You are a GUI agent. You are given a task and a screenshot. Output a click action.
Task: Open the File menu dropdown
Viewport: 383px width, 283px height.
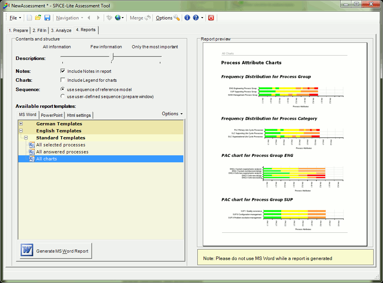15,18
